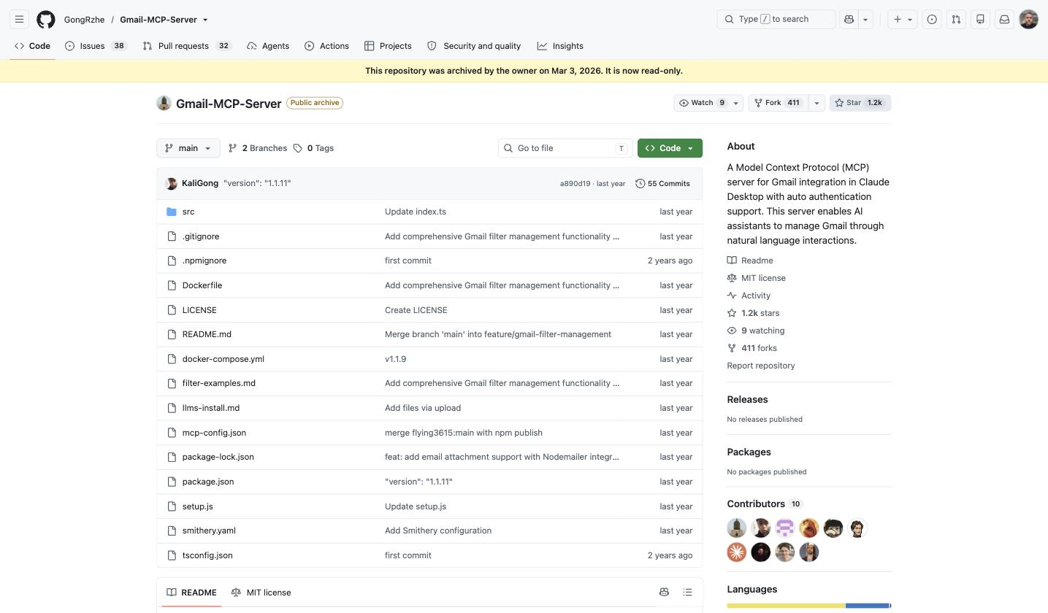Fork the repository

[779, 103]
